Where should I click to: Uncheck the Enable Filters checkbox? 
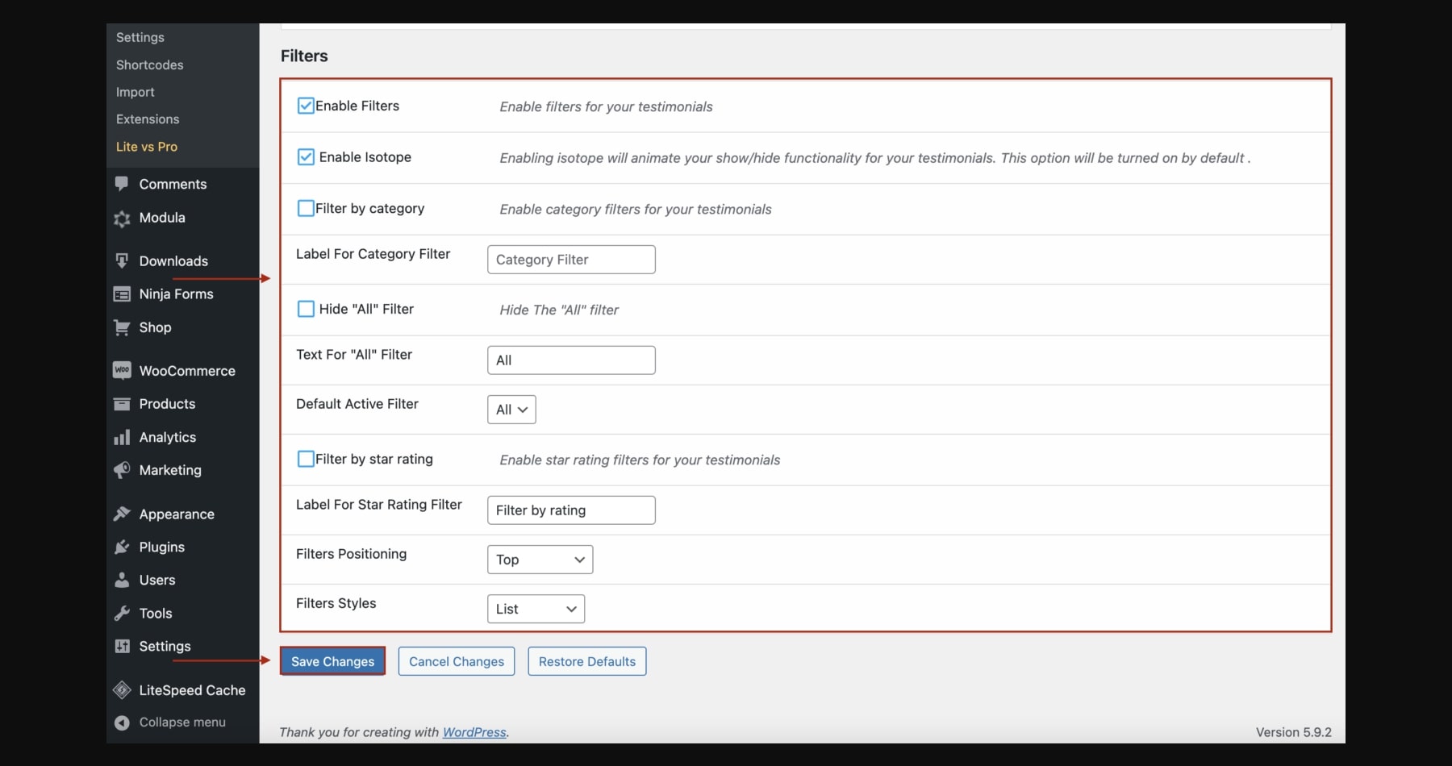306,106
